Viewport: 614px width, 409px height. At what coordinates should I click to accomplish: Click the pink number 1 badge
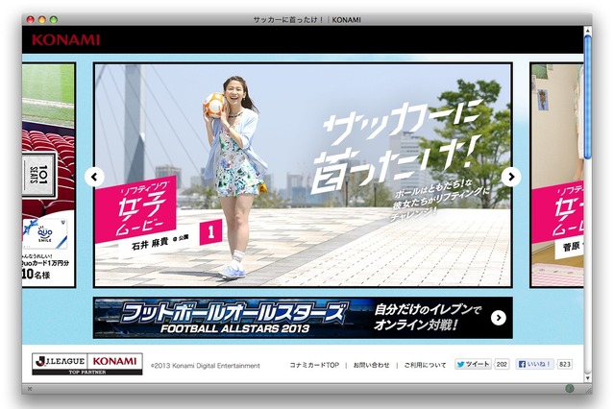210,232
